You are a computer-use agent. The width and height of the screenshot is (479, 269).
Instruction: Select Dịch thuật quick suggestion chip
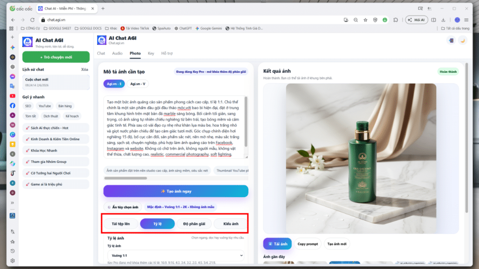[51, 116]
